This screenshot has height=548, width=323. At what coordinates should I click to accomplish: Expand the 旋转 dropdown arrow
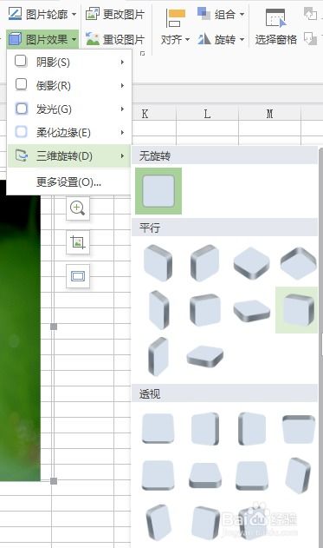242,39
